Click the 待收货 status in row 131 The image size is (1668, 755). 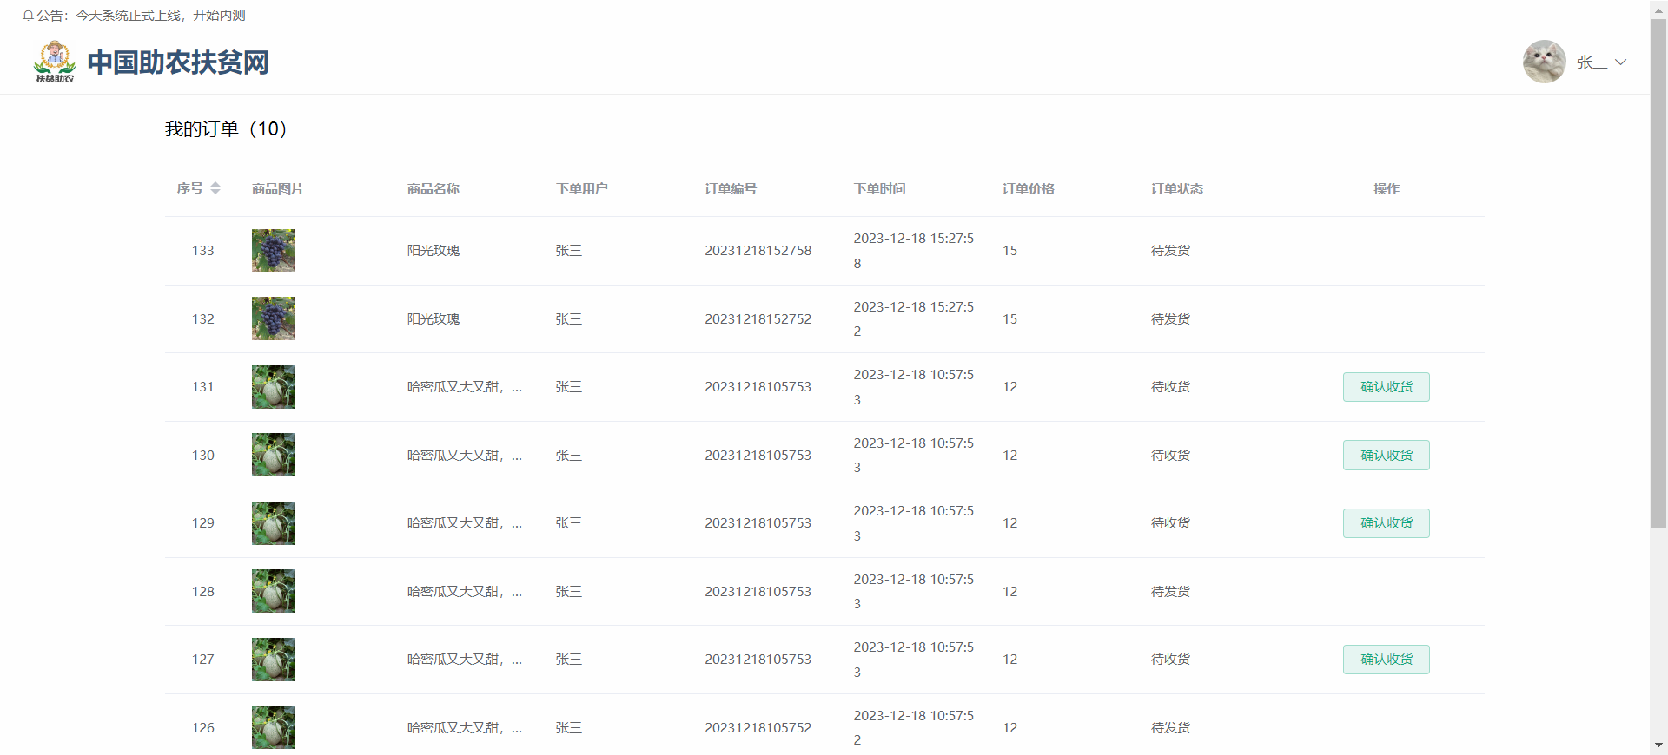click(1170, 387)
